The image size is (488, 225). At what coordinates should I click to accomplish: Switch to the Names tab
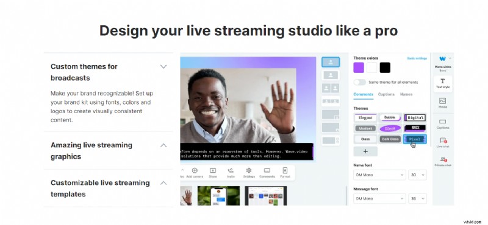[406, 94]
